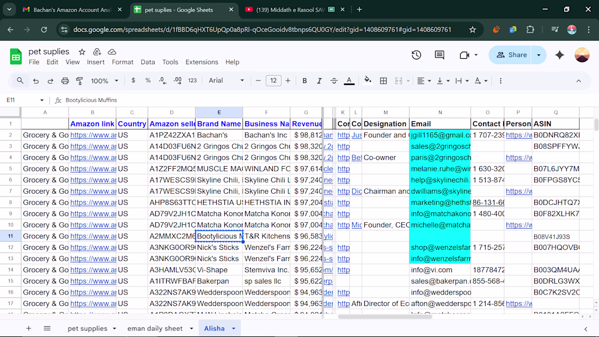
Task: Toggle bold formatting
Action: tap(304, 81)
